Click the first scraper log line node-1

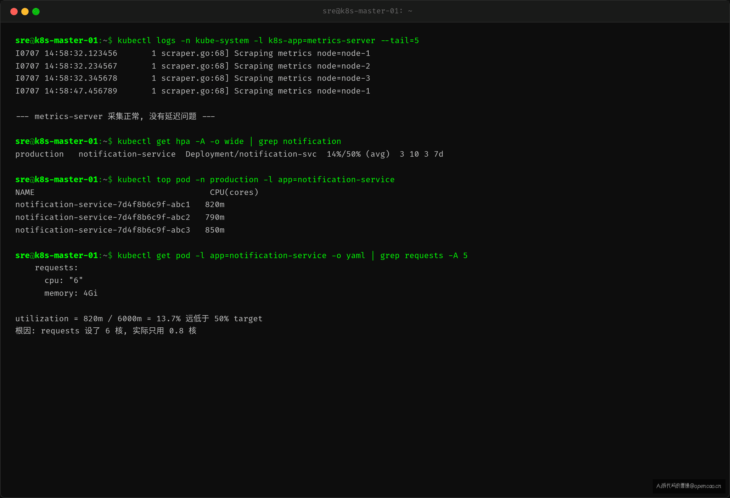point(193,53)
